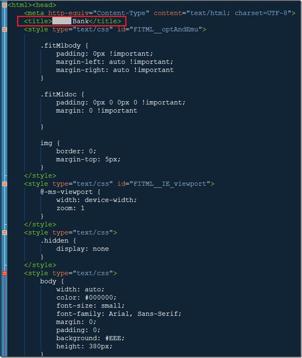Collapse the FITML__optAndEmu style block fold

click(x=5, y=30)
